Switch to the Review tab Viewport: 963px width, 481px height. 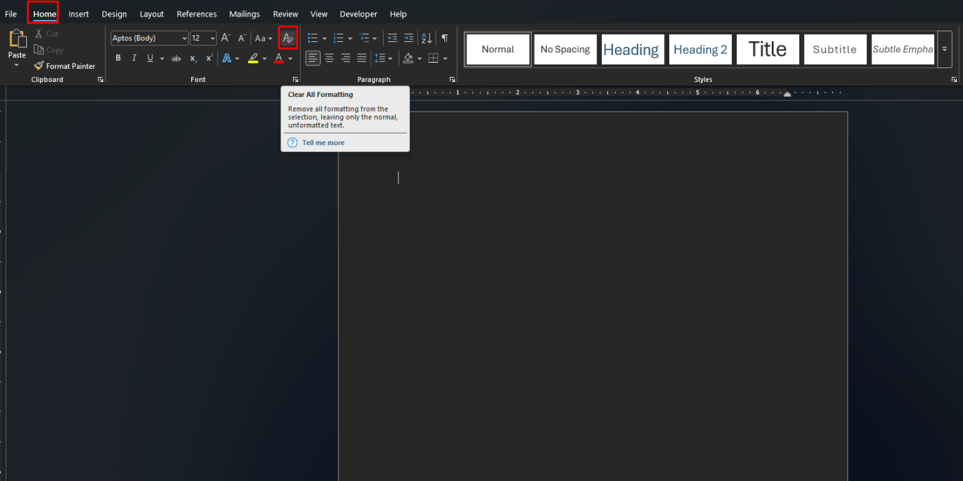pos(285,14)
